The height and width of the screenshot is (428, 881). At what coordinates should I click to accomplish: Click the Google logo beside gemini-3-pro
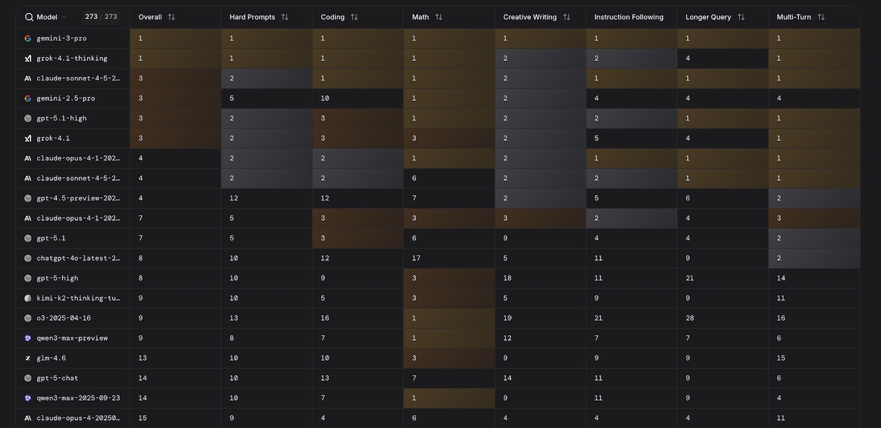[x=28, y=39]
